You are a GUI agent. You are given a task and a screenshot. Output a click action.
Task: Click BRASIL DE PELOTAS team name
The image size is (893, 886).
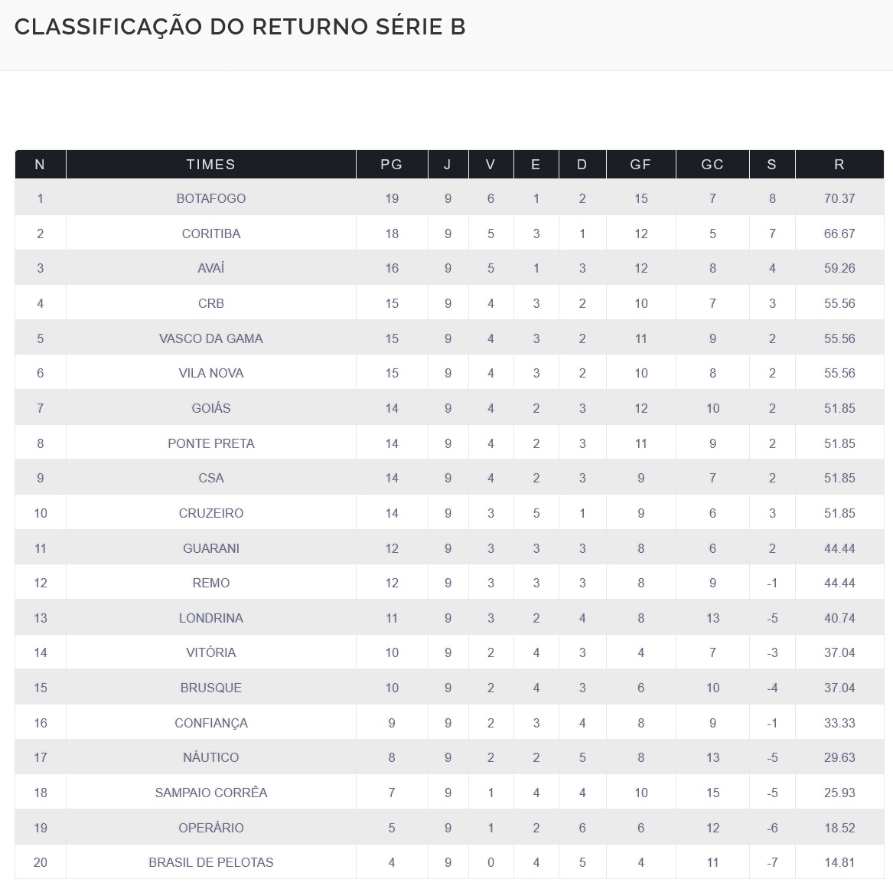coord(210,862)
